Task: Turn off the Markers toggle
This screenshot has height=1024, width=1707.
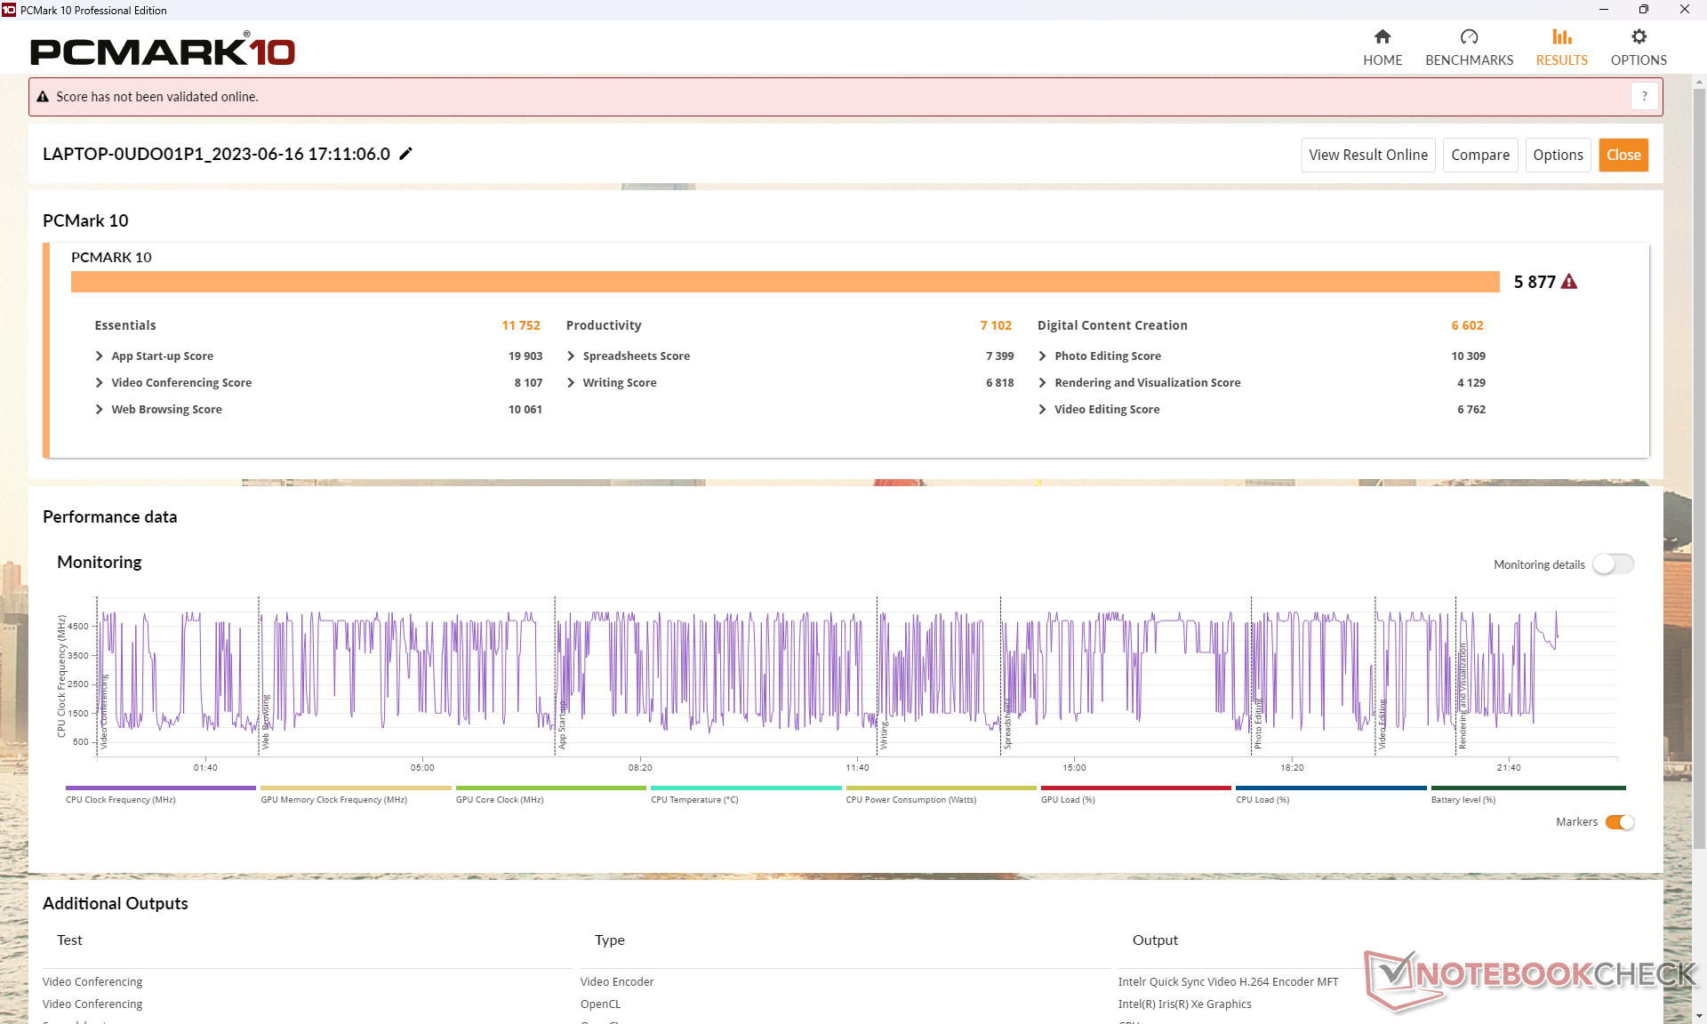Action: pos(1619,822)
